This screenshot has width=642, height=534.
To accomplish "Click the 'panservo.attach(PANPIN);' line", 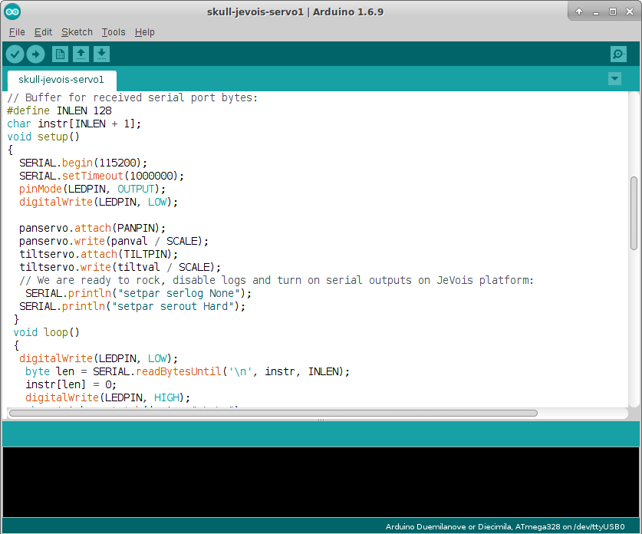I will tap(92, 228).
